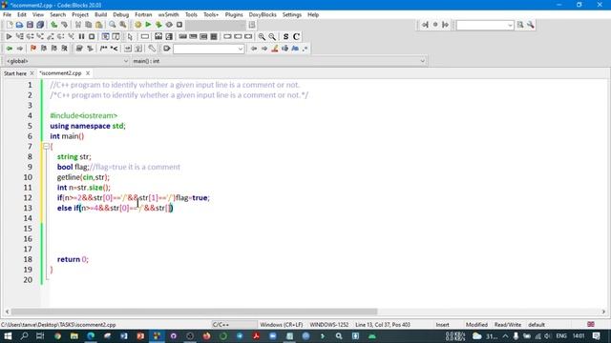611x343 pixels.
Task: Toggle source view with the S icon
Action: [x=285, y=36]
